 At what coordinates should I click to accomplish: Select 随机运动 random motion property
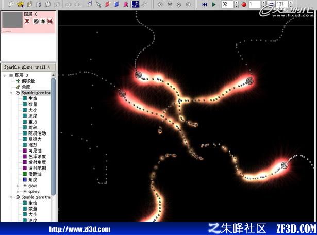pos(37,133)
